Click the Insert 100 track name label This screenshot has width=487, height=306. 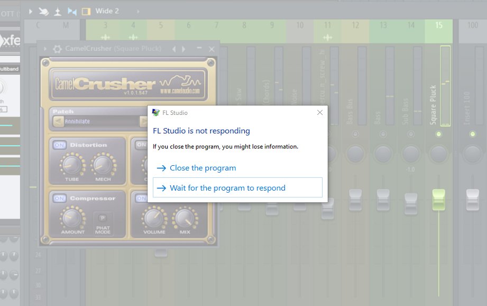(x=466, y=108)
